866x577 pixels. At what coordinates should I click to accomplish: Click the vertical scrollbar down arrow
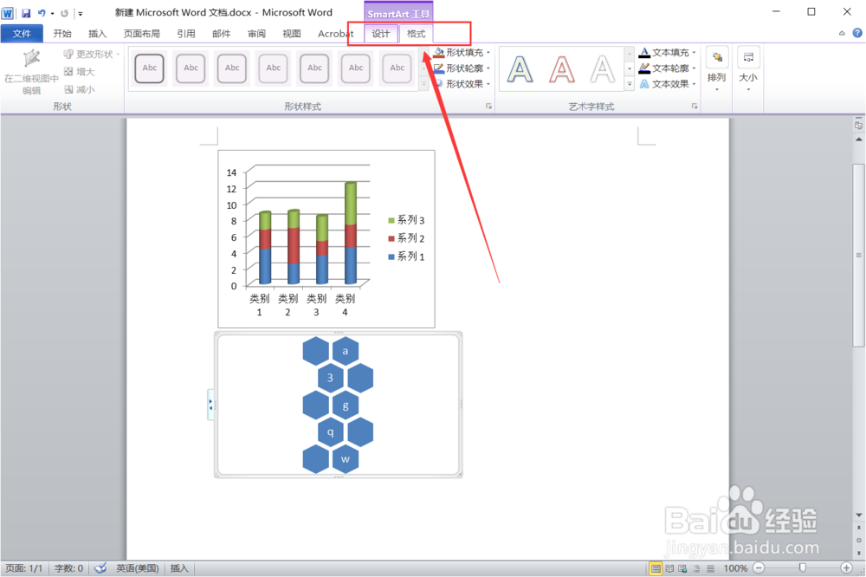tap(858, 515)
